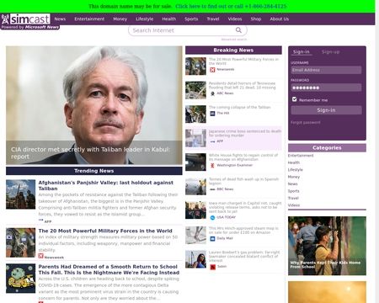Click The Hill source icon
The image size is (379, 303).
coord(212,114)
